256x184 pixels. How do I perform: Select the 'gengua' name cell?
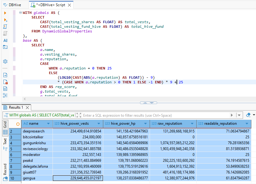coord(37,178)
